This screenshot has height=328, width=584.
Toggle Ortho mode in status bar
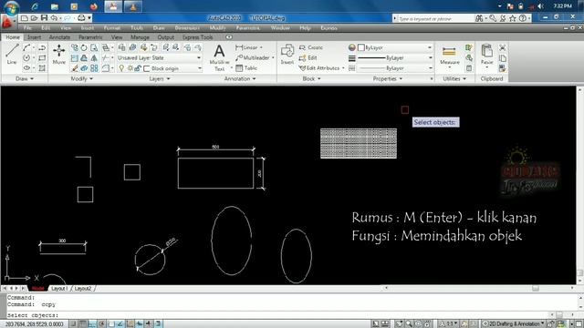coord(92,324)
